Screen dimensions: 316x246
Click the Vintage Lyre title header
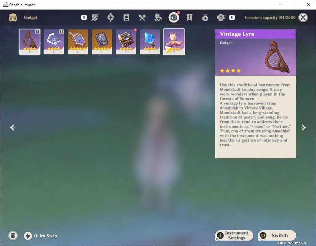(256, 34)
